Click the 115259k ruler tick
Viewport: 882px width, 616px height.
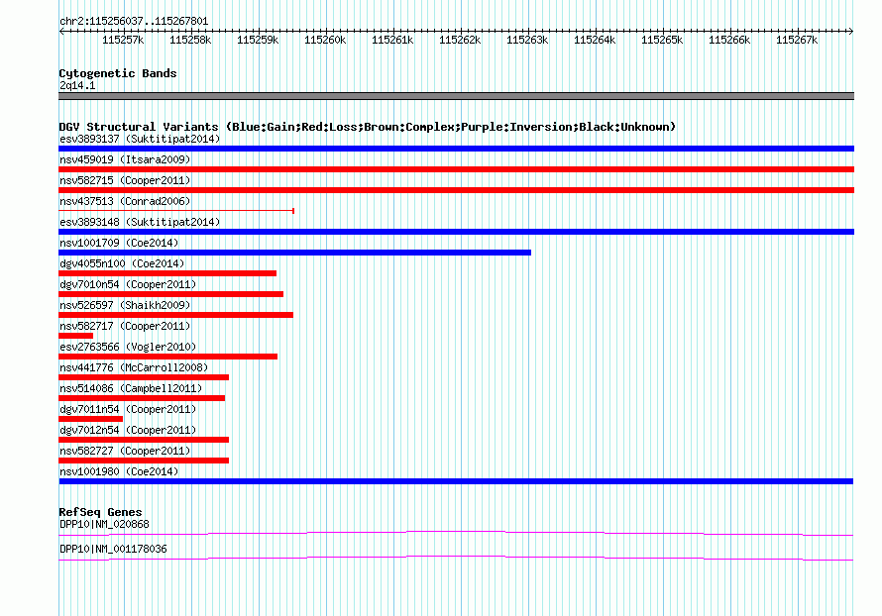[x=258, y=40]
